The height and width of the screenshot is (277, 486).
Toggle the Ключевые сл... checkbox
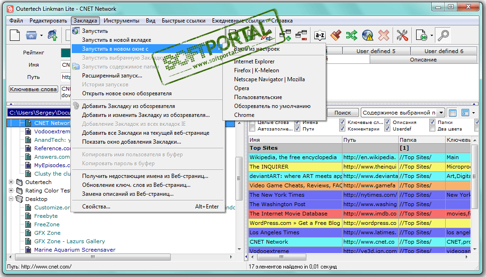pos(342,122)
